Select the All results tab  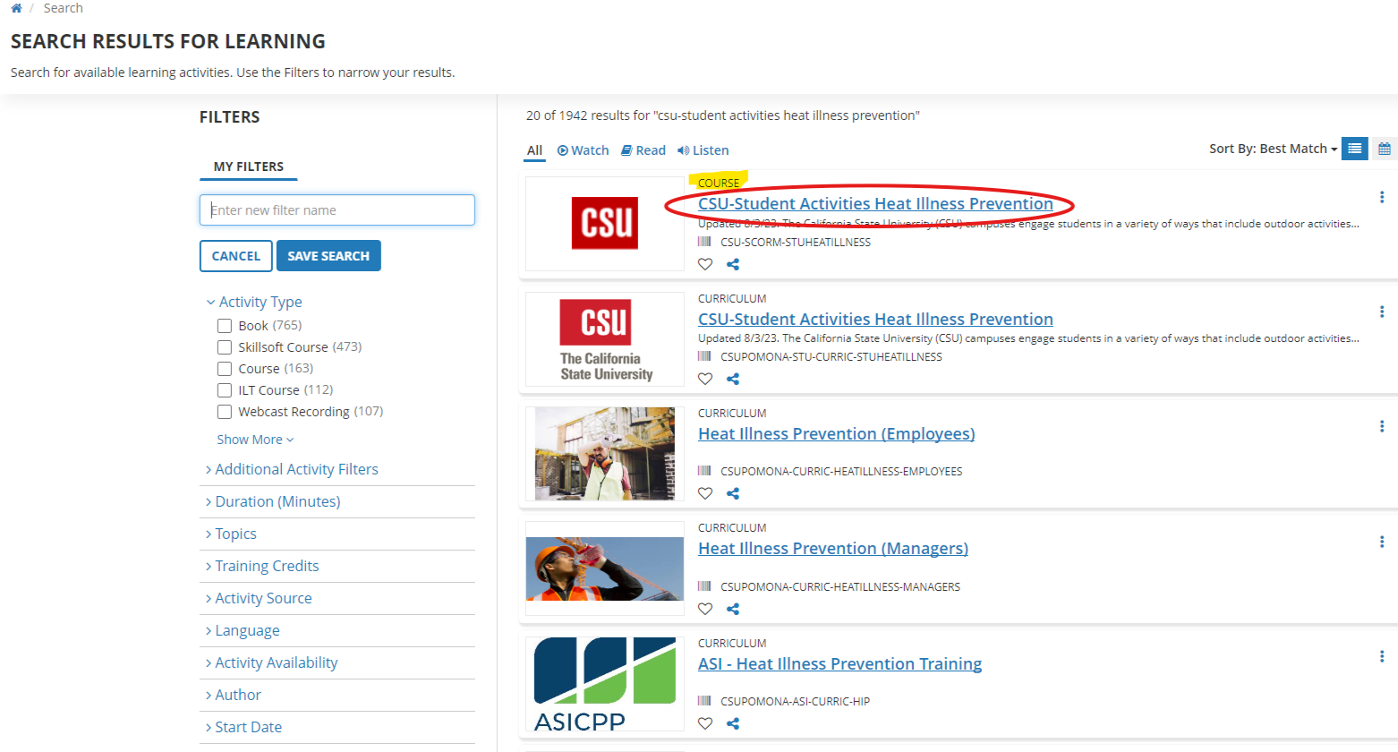coord(534,150)
